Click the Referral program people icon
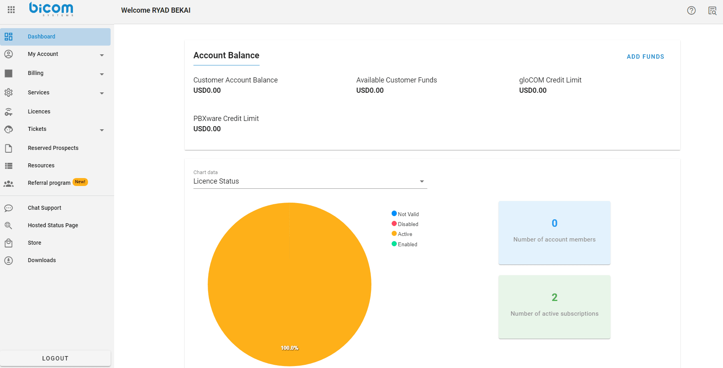Screen dimensions: 723x368 8,183
